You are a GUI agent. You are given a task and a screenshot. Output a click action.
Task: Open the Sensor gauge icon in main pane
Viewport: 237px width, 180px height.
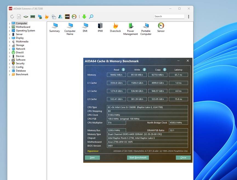[161, 27]
